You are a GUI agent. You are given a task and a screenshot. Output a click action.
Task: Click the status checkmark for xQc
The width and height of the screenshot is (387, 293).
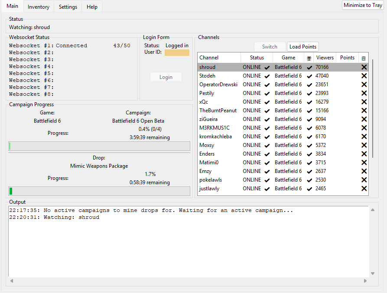(267, 102)
